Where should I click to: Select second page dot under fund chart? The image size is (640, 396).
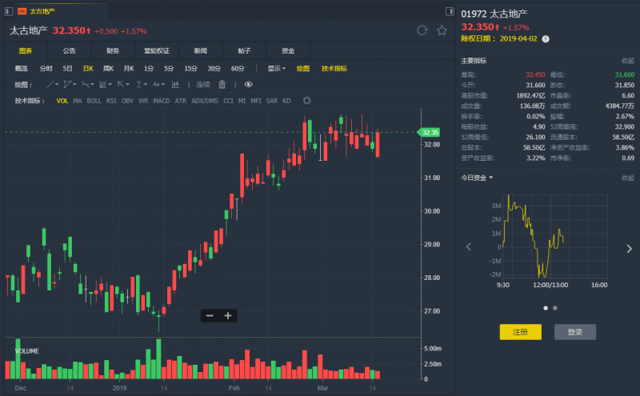(x=555, y=308)
